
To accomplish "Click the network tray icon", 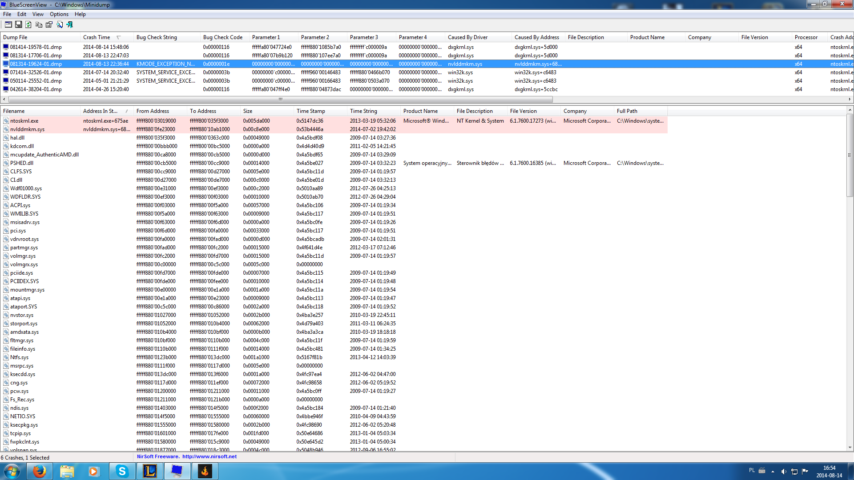I will [x=794, y=472].
